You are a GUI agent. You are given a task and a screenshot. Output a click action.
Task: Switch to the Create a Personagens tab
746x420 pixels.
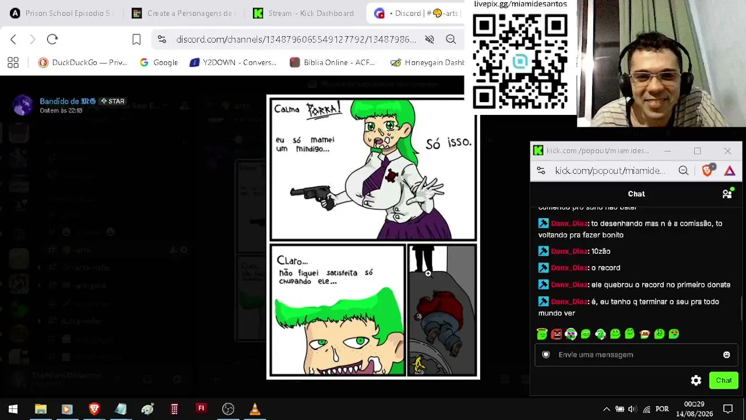[x=184, y=13]
